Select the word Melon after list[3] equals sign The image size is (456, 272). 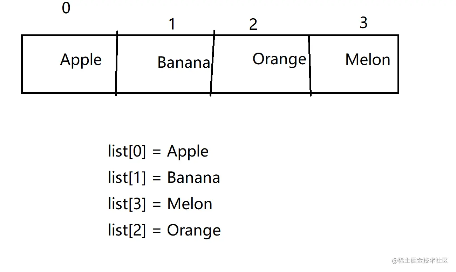[190, 204]
